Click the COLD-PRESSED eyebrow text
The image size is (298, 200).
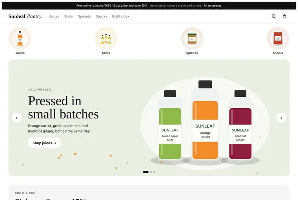click(x=40, y=89)
